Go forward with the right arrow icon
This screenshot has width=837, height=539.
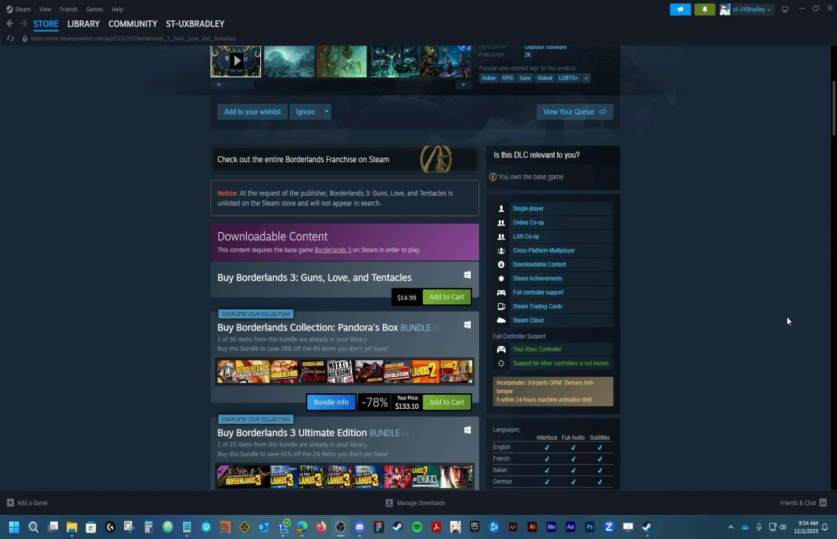[x=24, y=24]
